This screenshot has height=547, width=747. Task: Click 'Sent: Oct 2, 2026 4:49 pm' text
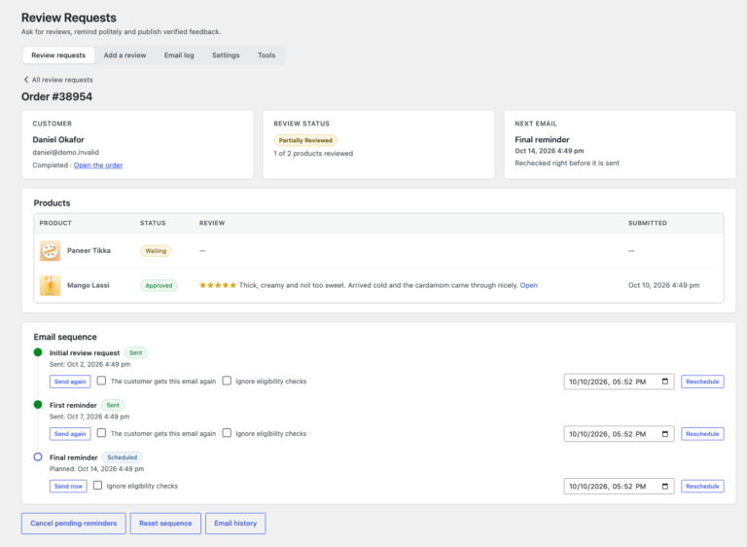(x=90, y=364)
